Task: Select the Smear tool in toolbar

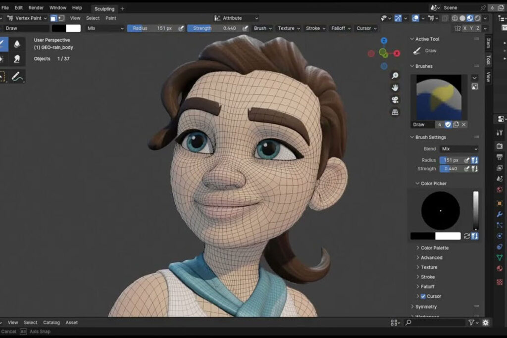Action: [x=17, y=58]
